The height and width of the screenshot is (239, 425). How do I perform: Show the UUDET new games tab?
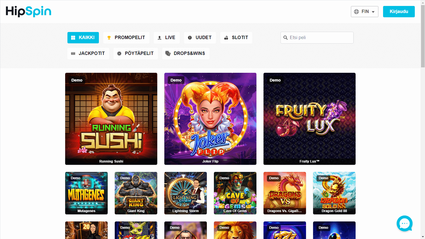click(200, 38)
